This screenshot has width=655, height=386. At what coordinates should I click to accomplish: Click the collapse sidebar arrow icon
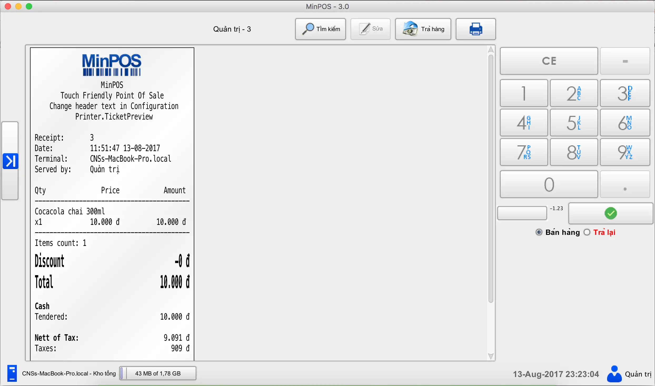tap(10, 160)
